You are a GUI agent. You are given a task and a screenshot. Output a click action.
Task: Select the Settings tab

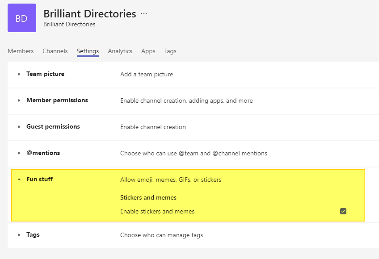coord(88,51)
